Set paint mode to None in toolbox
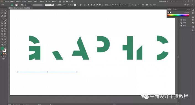This screenshot has height=105, width=195. (6, 54)
